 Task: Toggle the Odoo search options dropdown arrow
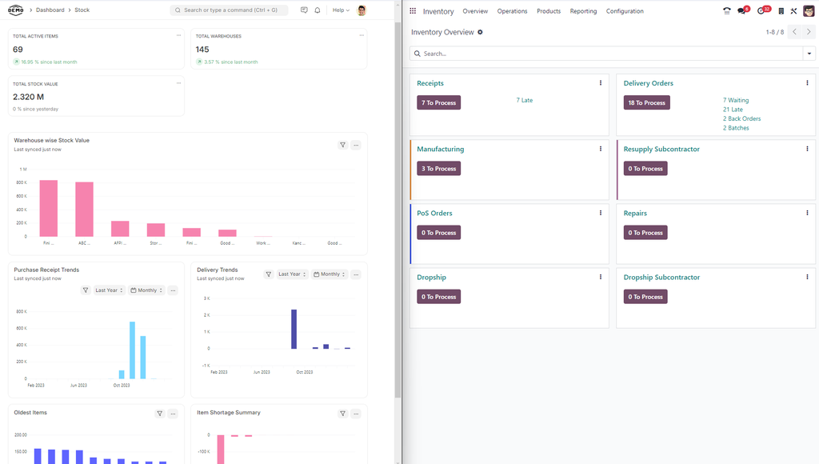pos(809,54)
